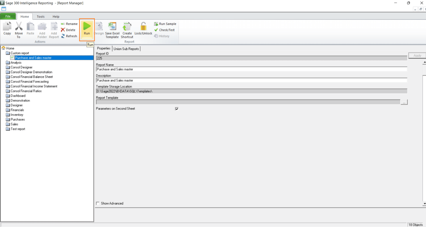This screenshot has height=227, width=426.
Task: Uncheck Parameters on Second Sheet
Action: click(177, 109)
